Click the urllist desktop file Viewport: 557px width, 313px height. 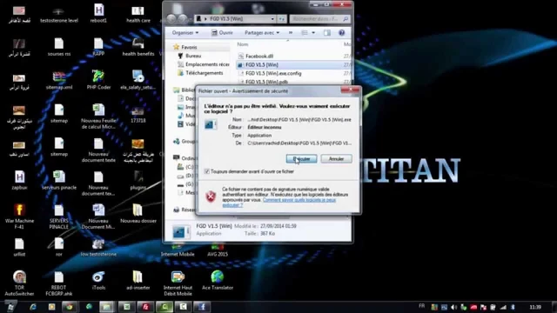tap(19, 247)
